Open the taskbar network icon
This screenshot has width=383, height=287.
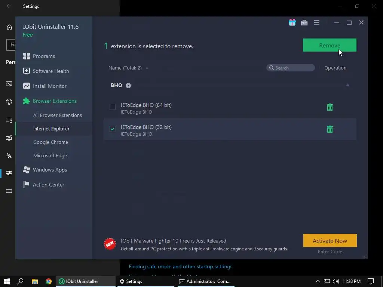(327, 281)
